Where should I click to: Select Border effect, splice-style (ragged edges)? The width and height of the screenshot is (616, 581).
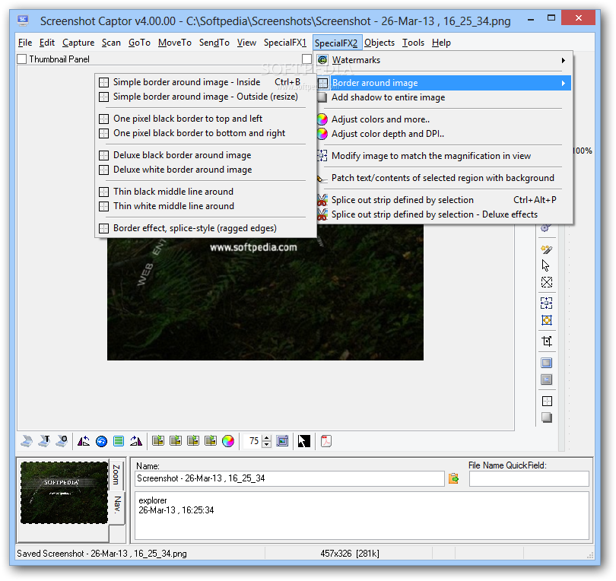[x=205, y=228]
